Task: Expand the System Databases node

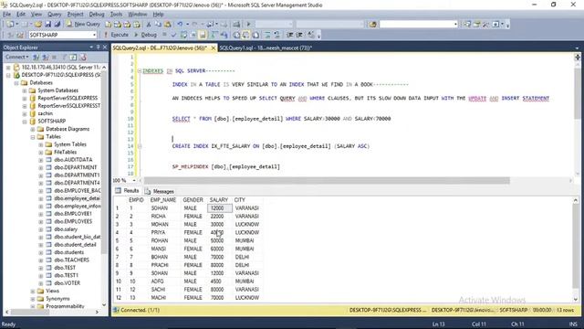Action: point(25,90)
